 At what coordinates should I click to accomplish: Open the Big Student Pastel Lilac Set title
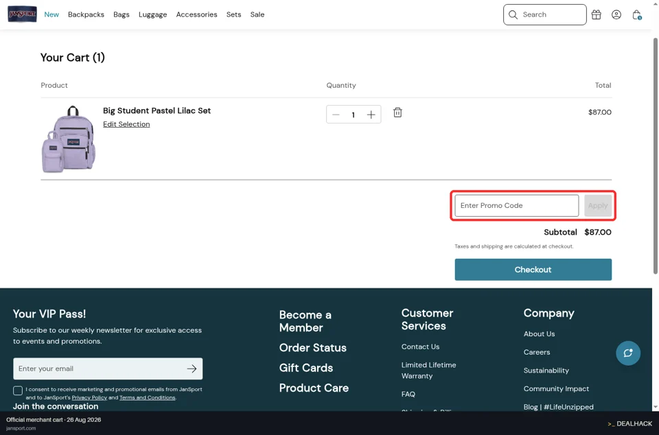coord(157,110)
